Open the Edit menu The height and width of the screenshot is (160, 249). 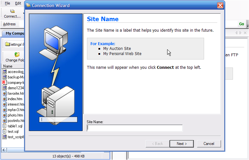[x=18, y=3]
